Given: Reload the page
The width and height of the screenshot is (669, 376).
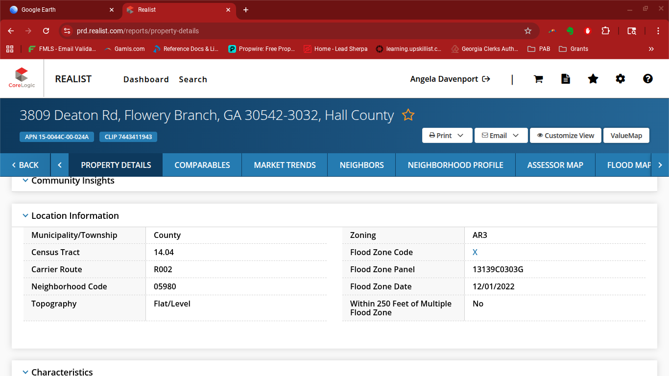Looking at the screenshot, I should (46, 31).
